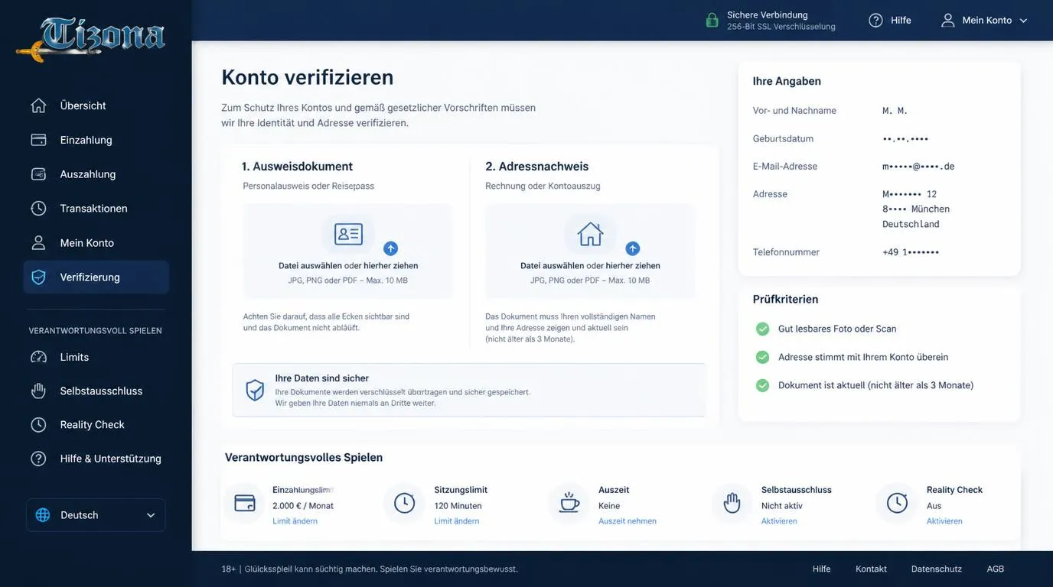
Task: Click the card icon beside Einzahlung
Action: 38,140
